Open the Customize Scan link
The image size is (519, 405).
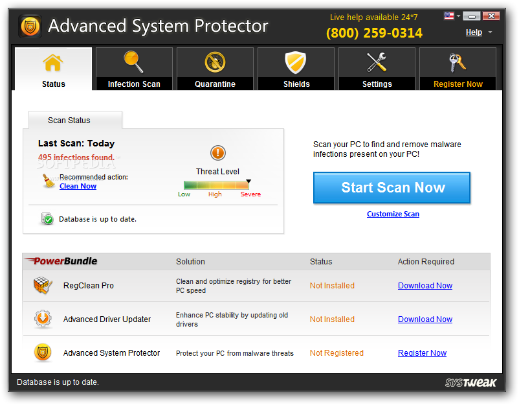tap(393, 214)
